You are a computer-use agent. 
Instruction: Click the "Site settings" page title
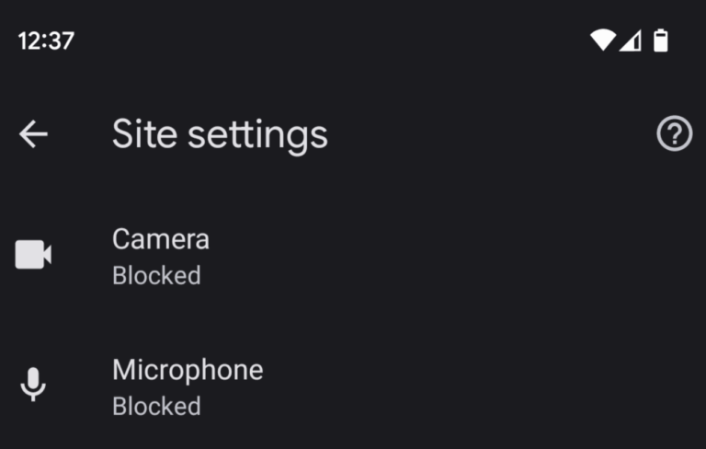(x=220, y=134)
